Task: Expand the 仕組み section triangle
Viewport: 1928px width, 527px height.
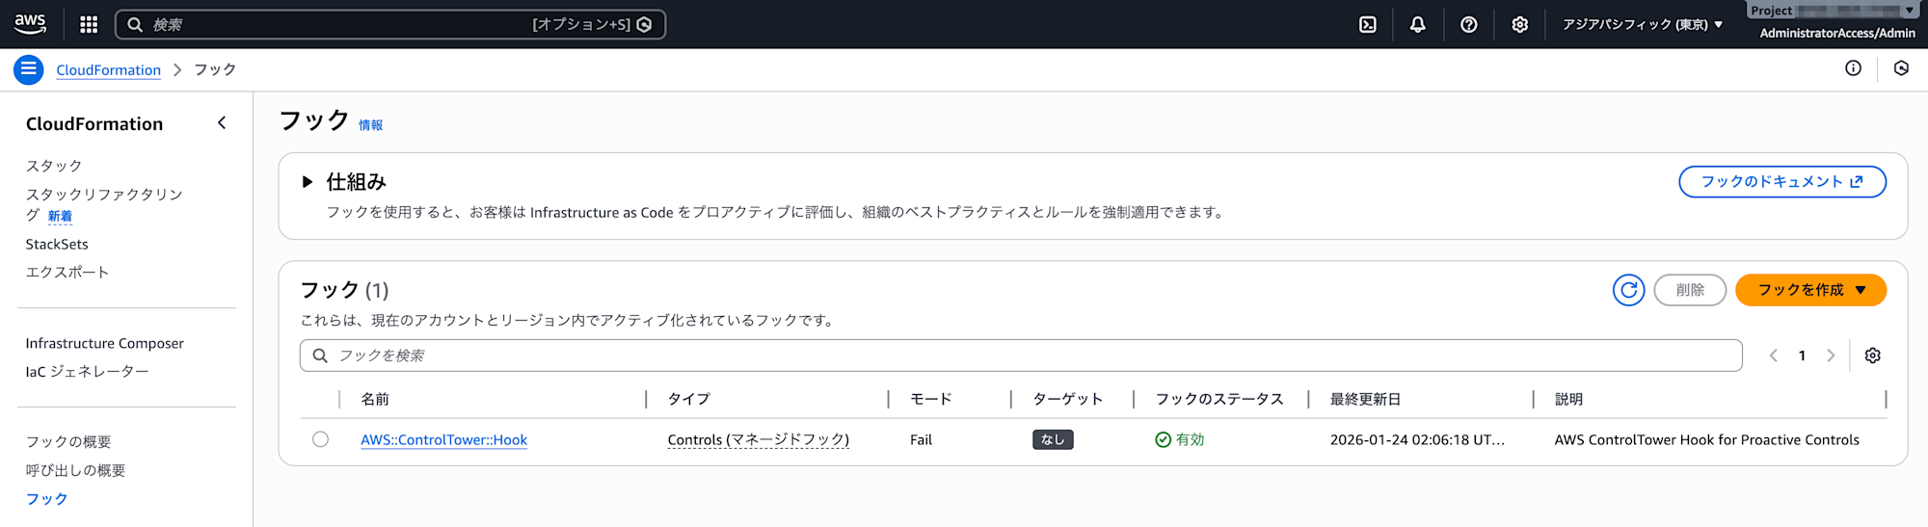Action: click(307, 181)
